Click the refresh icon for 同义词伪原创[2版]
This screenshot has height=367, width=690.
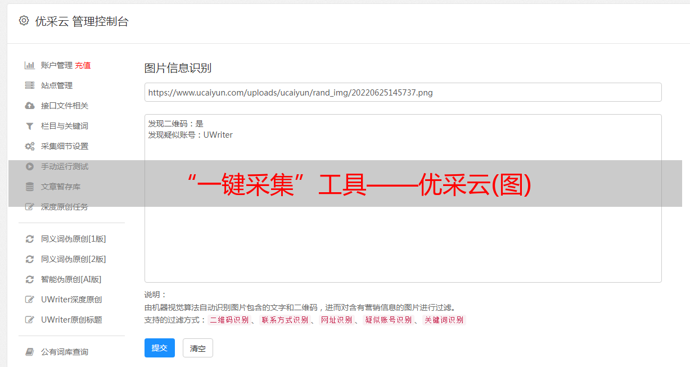(x=30, y=259)
